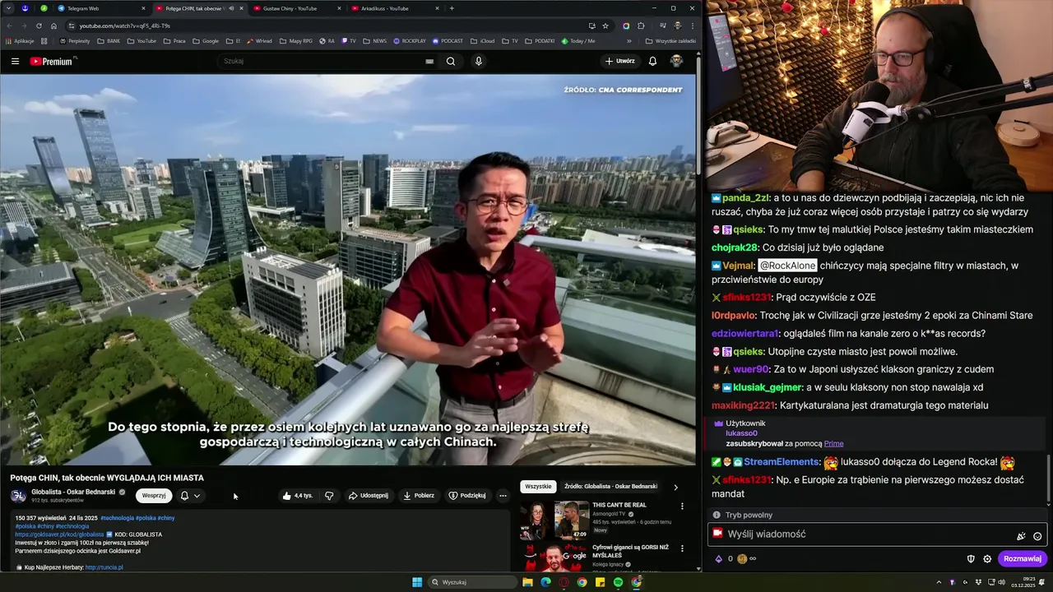Click the Udostępnij share button

click(368, 496)
